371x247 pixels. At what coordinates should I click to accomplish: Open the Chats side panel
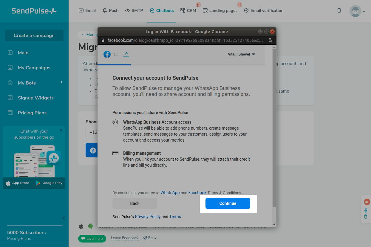366,209
